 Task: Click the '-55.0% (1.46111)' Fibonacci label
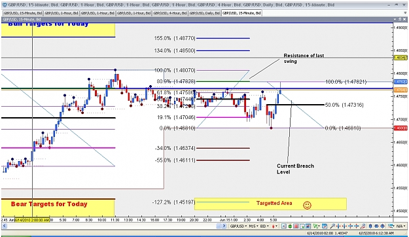point(175,160)
